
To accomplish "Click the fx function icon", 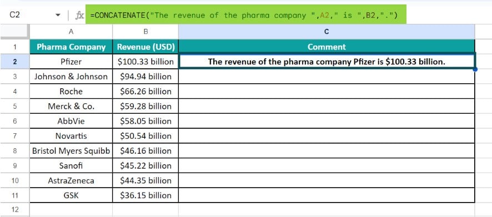I will coord(80,16).
